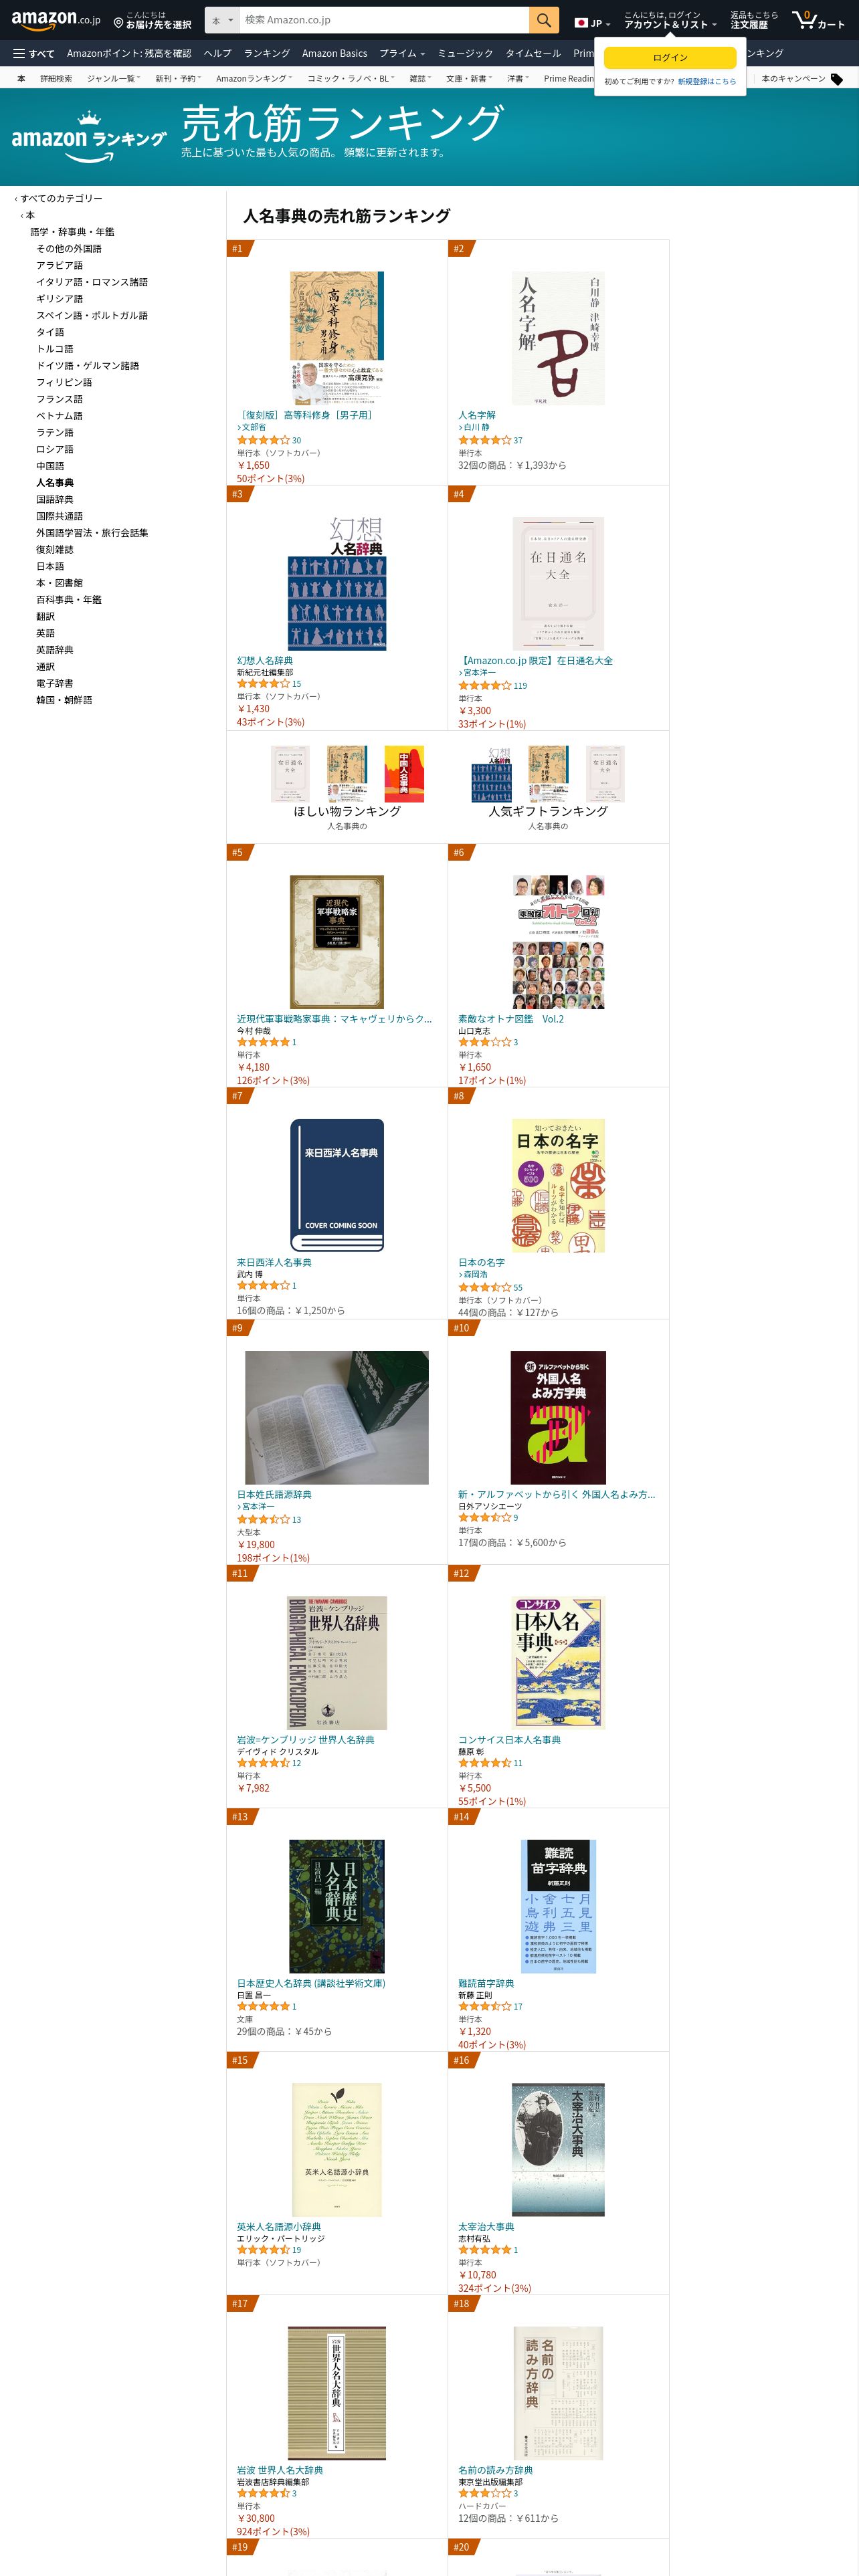
Task: Click the 本のキャンペーン tag icon
Action: 837,79
